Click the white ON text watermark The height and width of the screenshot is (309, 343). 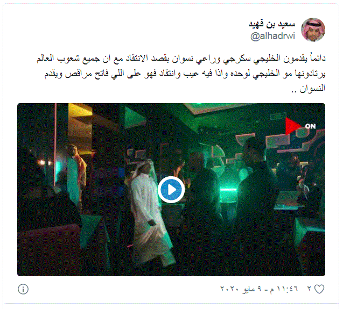[310, 126]
